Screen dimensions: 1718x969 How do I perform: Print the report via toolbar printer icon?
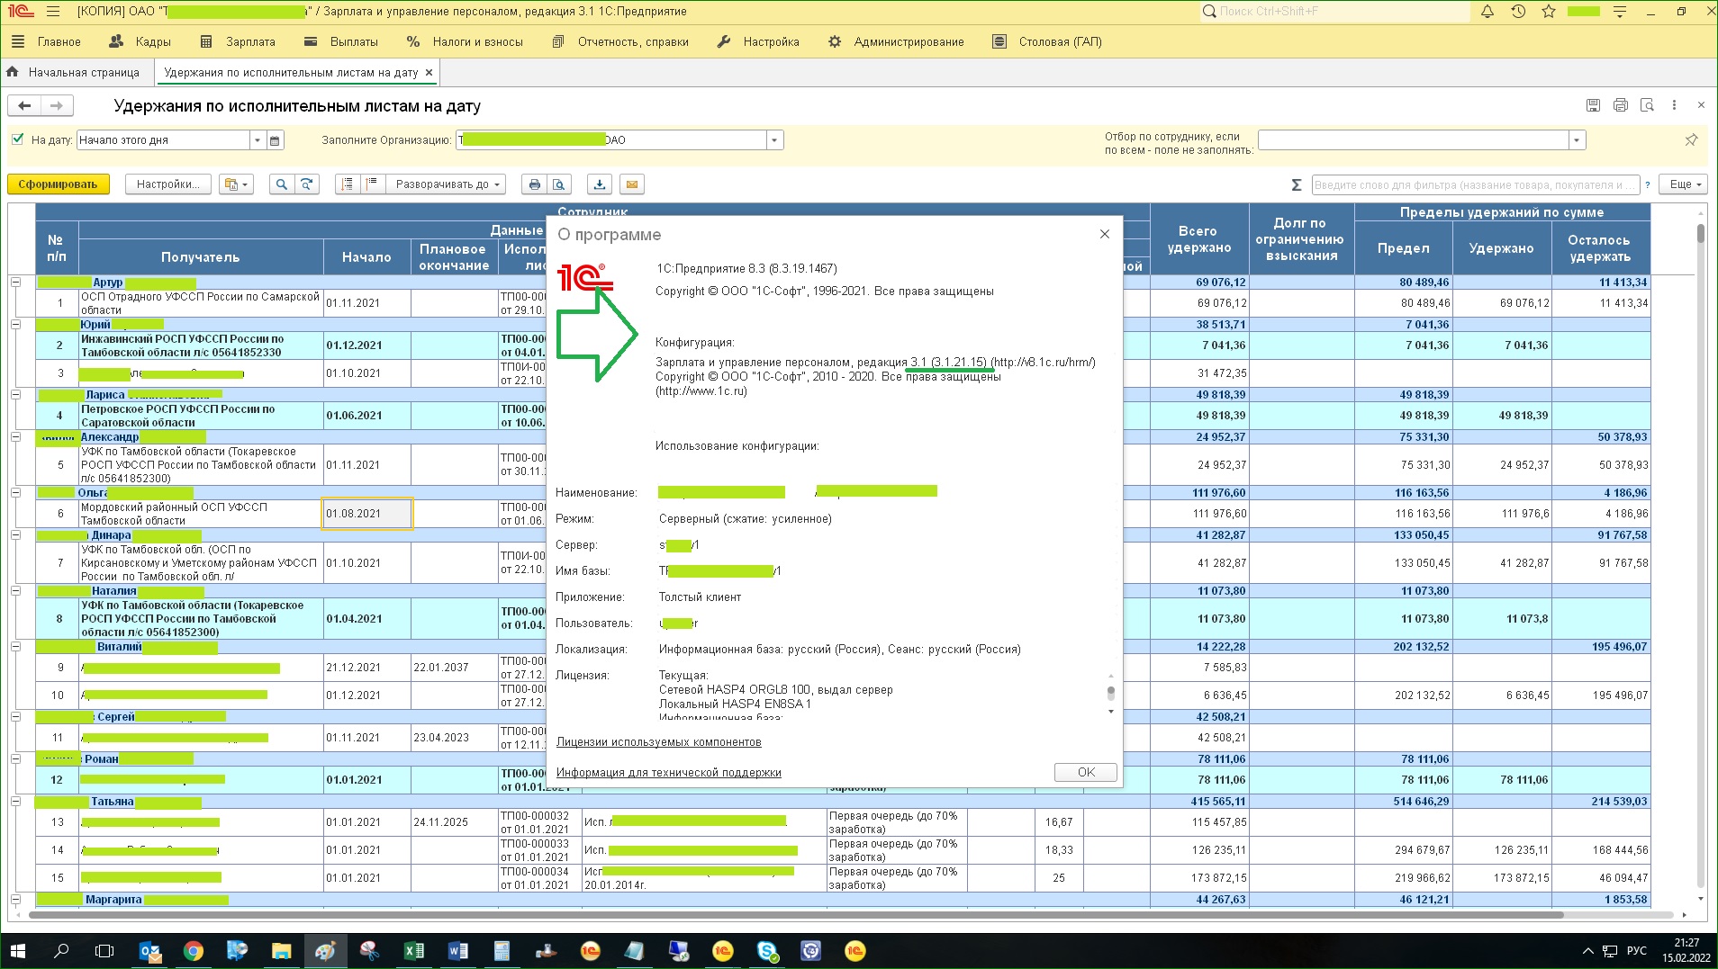tap(535, 184)
